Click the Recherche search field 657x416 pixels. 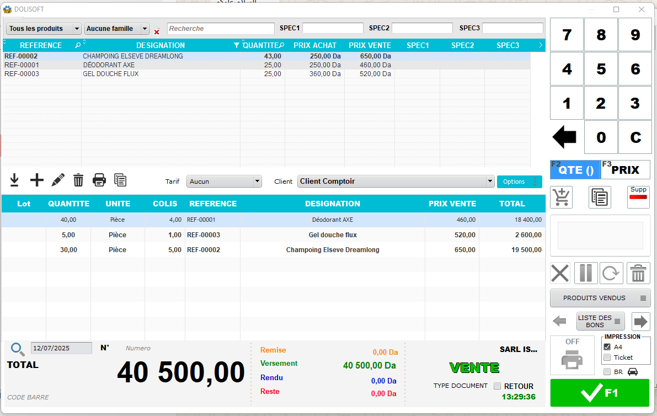pos(221,29)
